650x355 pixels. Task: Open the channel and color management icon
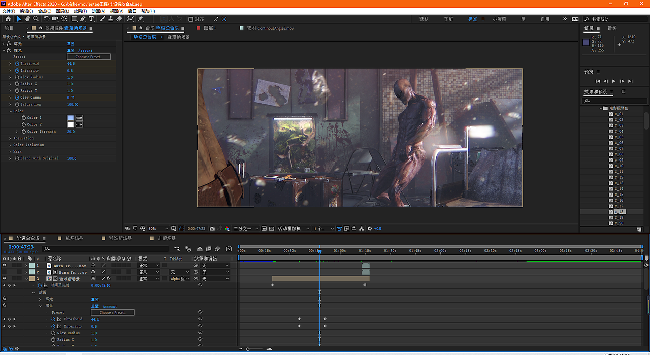[x=227, y=229]
